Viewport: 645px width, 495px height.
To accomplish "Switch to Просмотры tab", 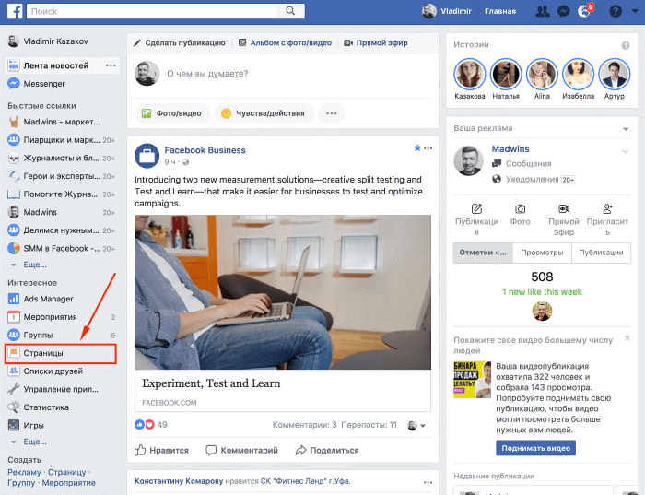I will (x=542, y=253).
